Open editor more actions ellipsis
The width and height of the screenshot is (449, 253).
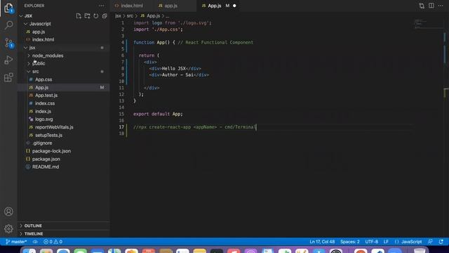pyautogui.click(x=441, y=6)
